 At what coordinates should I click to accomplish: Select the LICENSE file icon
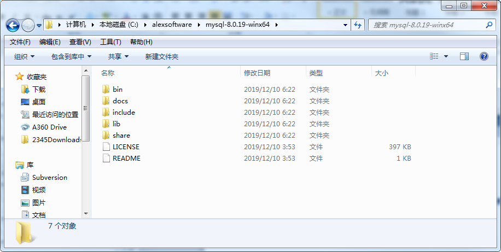point(106,146)
